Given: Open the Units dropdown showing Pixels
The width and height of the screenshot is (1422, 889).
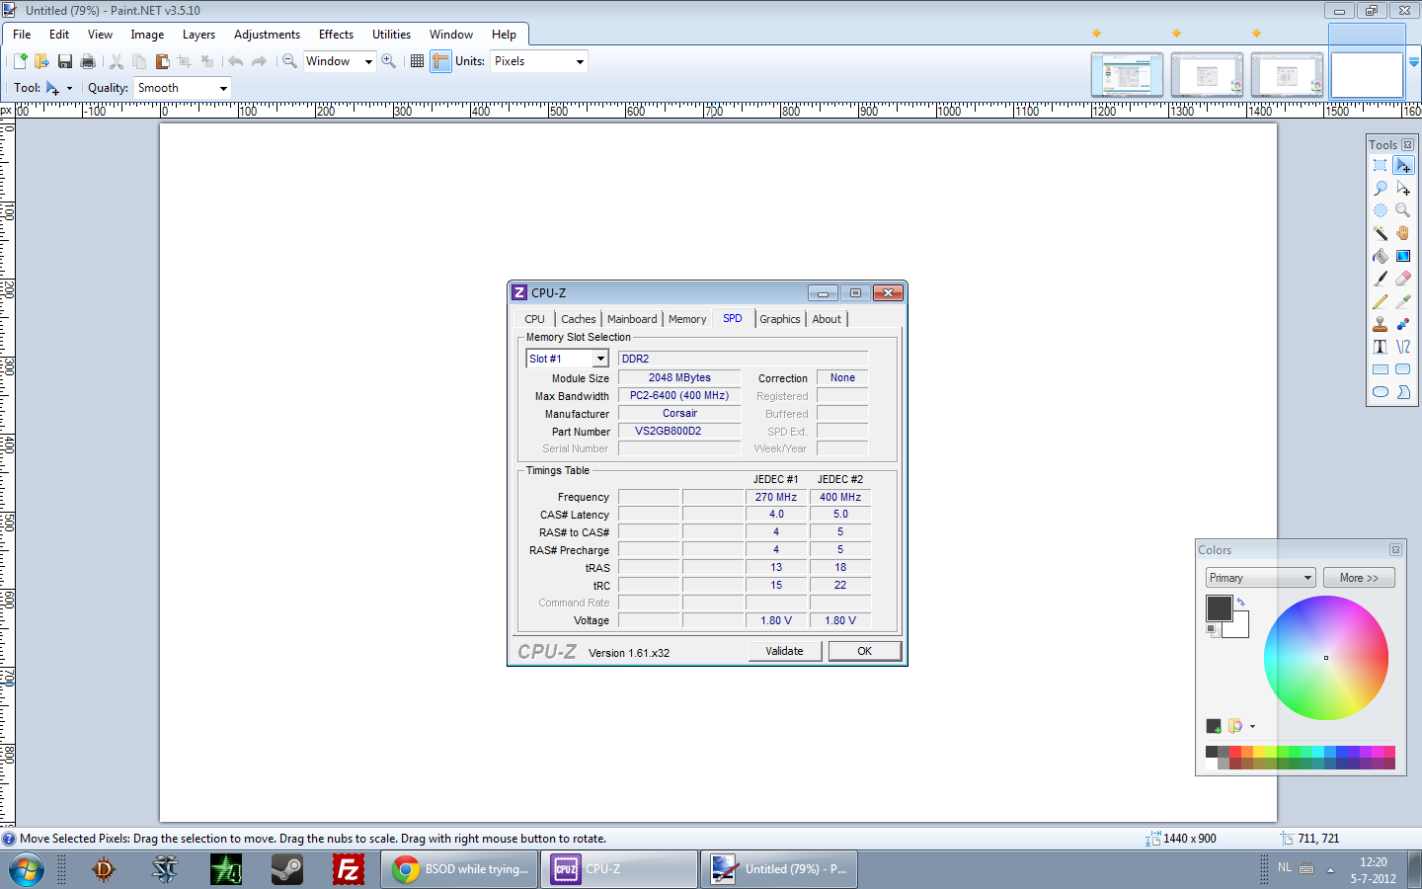Looking at the screenshot, I should click(539, 61).
